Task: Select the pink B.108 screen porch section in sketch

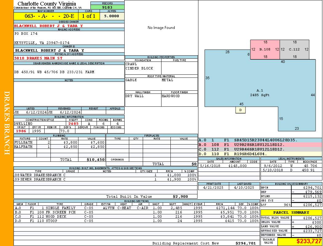Action: pos(265,49)
